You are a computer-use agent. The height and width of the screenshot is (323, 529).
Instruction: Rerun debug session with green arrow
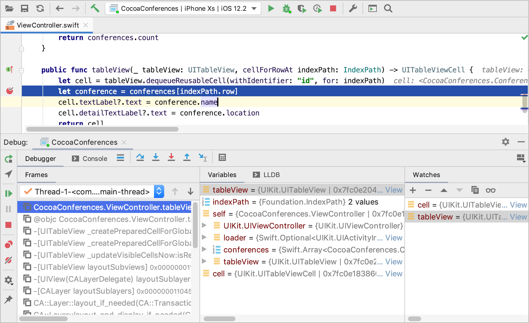coord(9,159)
